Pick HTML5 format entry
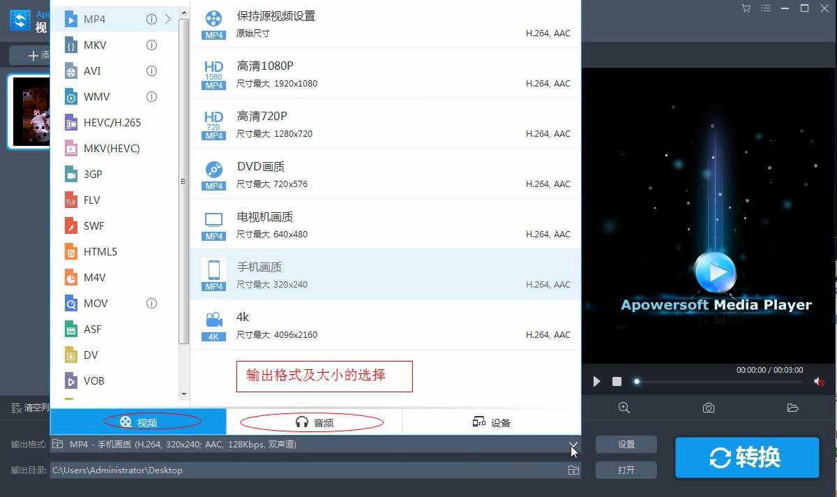837x497 pixels. (x=114, y=251)
